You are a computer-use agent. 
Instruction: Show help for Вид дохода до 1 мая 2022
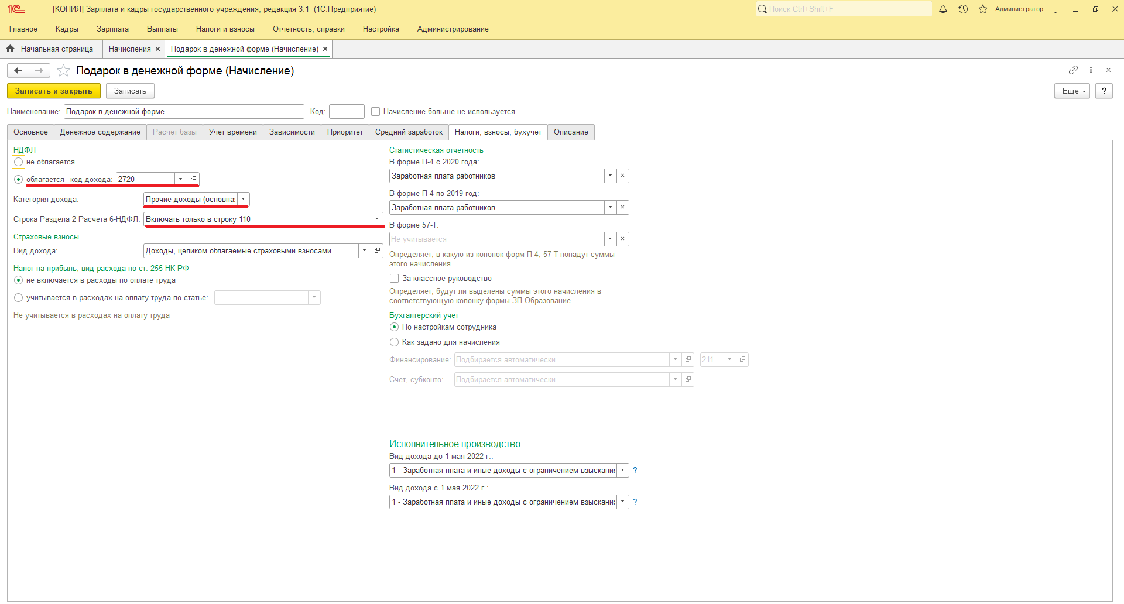coord(635,470)
